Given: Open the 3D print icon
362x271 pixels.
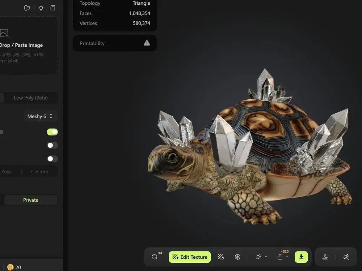Looking at the screenshot, I should click(325, 257).
